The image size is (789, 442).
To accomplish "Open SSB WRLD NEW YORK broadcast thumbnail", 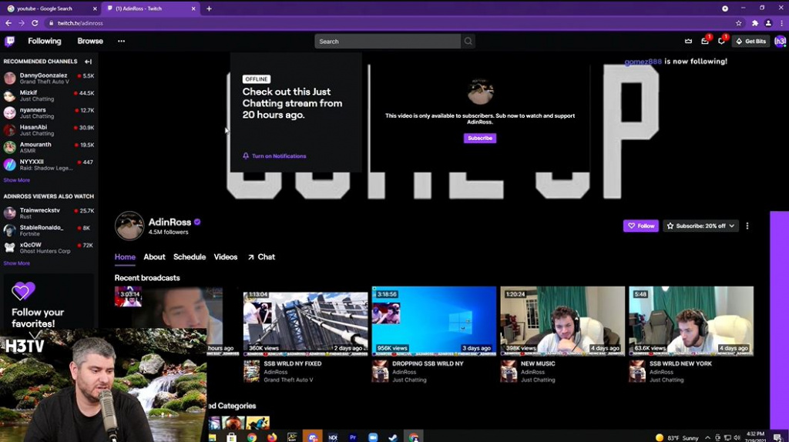I will point(691,322).
